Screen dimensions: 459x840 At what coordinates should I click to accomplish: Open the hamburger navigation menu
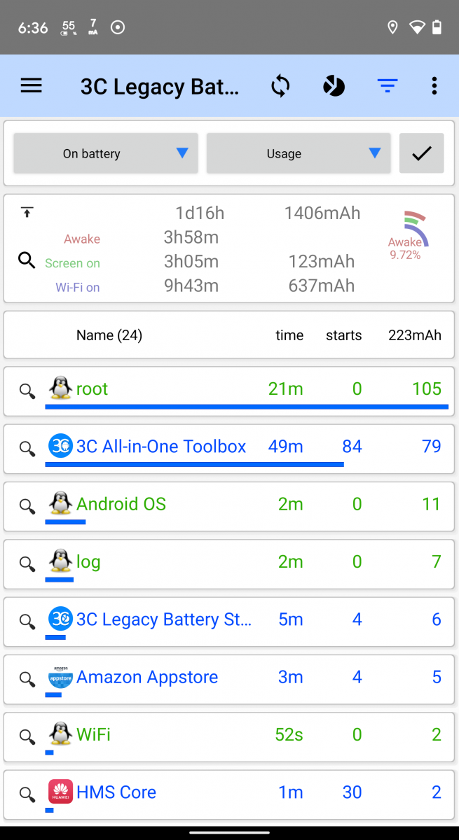tap(32, 86)
